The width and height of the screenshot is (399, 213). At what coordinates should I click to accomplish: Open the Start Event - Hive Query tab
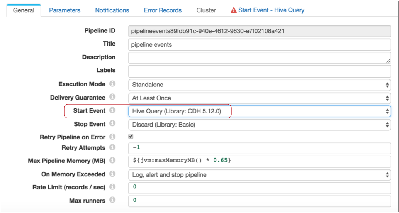[x=267, y=10]
